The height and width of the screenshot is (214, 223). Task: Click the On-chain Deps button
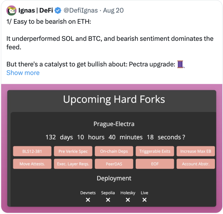(x=114, y=151)
